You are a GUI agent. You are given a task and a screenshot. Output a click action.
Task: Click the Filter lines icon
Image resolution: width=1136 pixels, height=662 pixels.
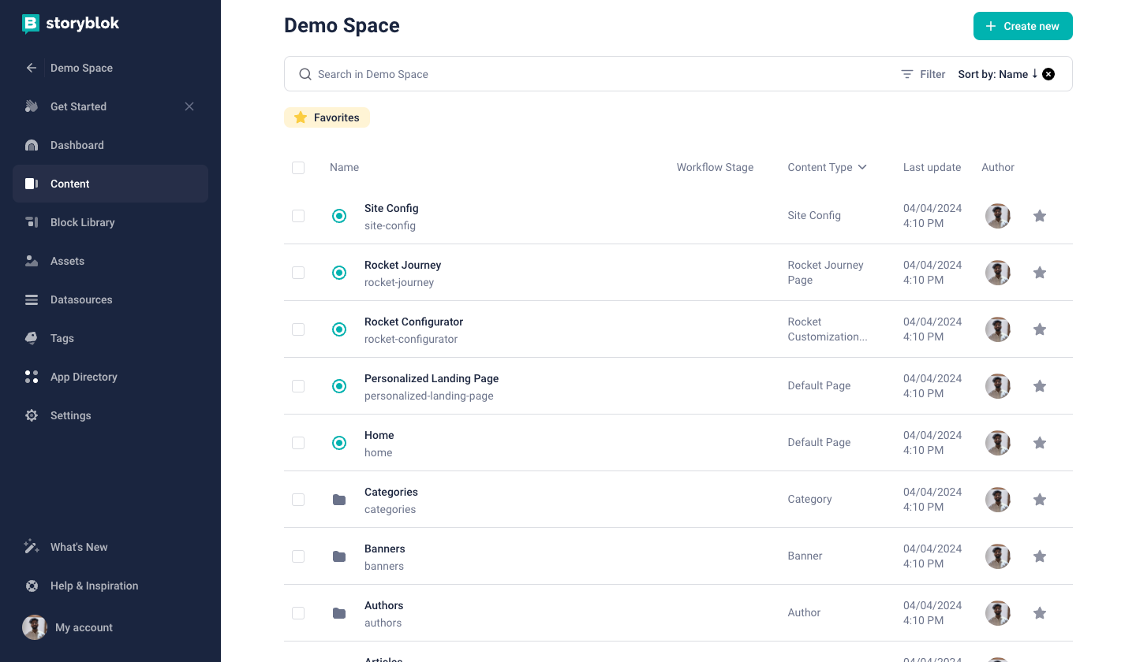point(907,74)
